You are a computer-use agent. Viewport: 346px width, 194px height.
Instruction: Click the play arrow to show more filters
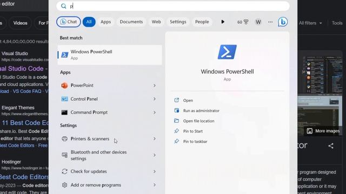[x=223, y=22]
